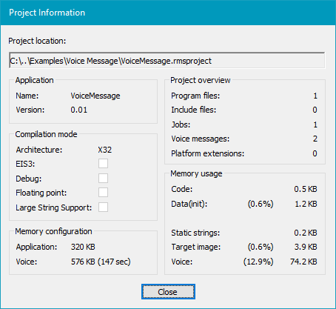Click the Project Information title bar text
Image resolution: width=336 pixels, height=309 pixels.
(47, 13)
